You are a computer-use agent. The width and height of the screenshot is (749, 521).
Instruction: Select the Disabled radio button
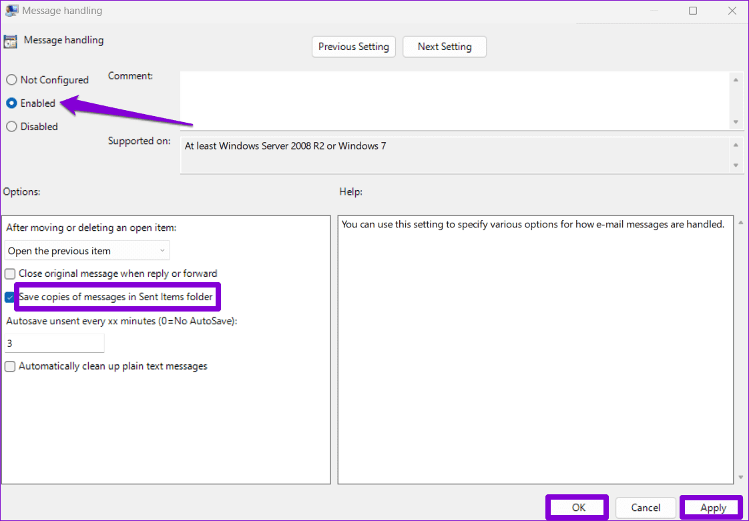click(x=11, y=126)
